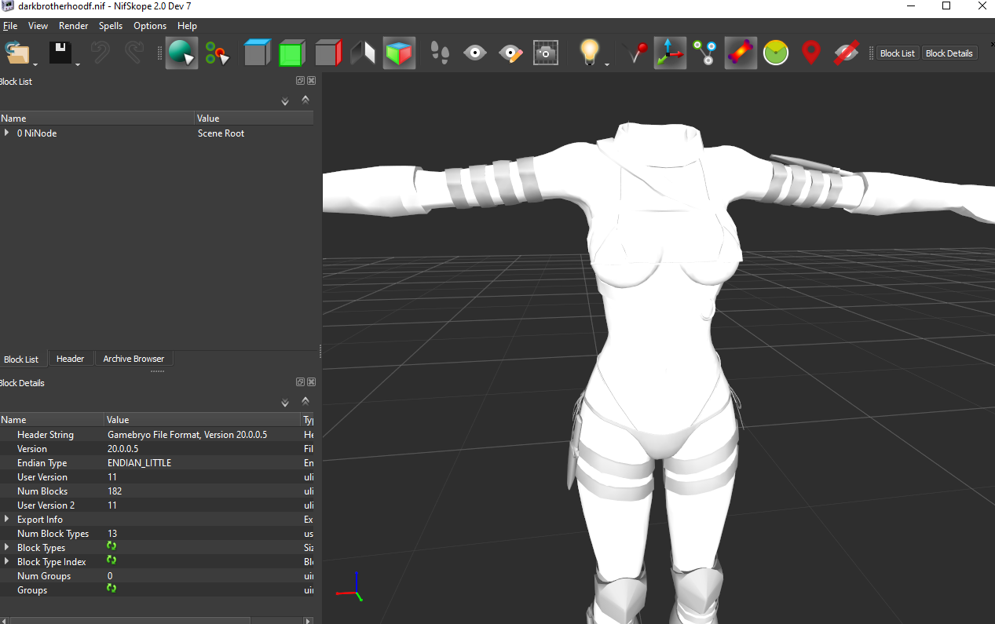Collapse all in Block List down chevron
This screenshot has width=995, height=624.
pos(285,101)
